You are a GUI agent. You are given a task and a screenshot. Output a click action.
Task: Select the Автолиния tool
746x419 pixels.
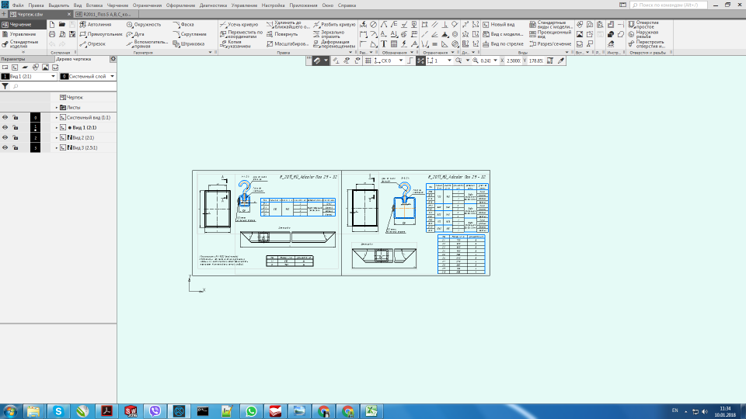click(x=95, y=25)
